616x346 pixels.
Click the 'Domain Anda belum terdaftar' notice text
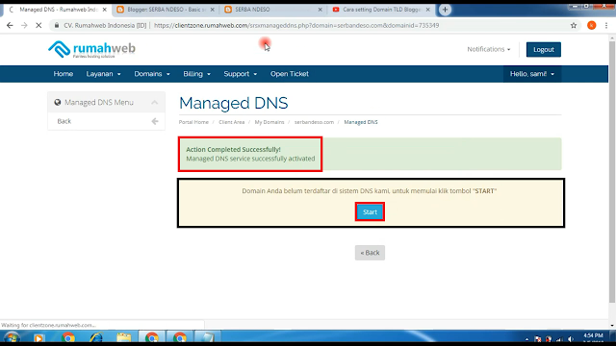tap(370, 191)
